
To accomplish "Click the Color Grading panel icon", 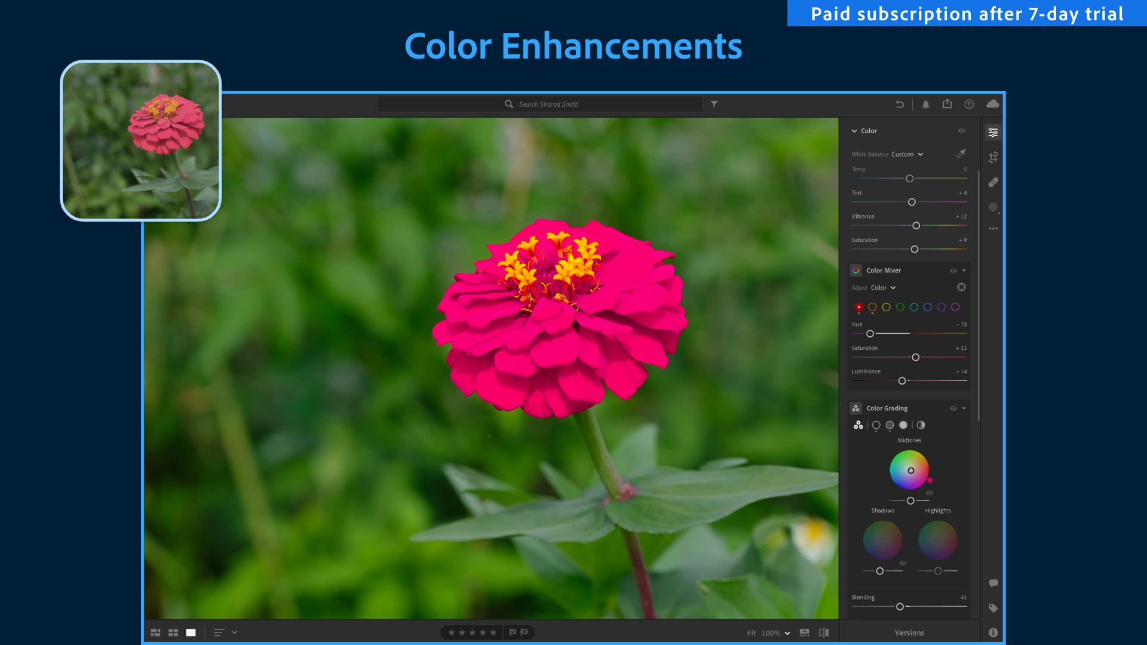I will 857,408.
